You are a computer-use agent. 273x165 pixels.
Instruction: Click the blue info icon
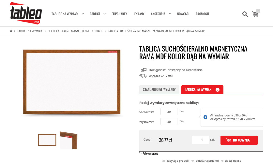click(x=205, y=117)
